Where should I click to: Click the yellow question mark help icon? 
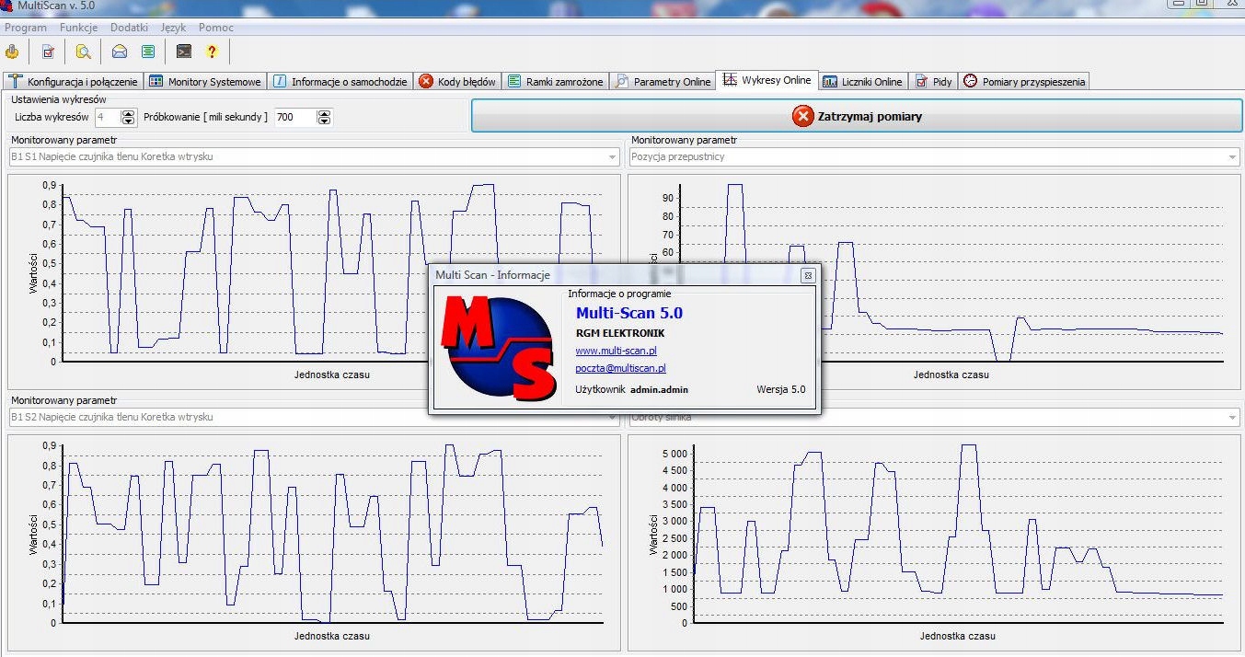coord(212,52)
